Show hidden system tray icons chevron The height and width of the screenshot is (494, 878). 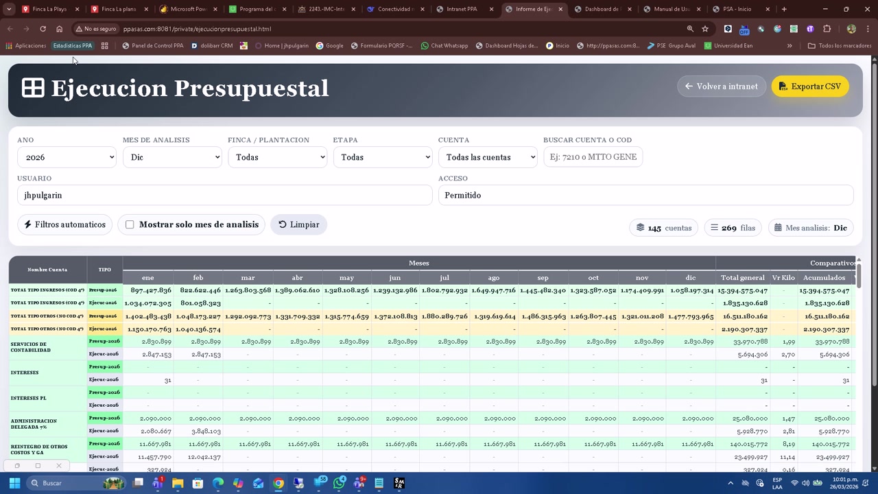coord(731,483)
